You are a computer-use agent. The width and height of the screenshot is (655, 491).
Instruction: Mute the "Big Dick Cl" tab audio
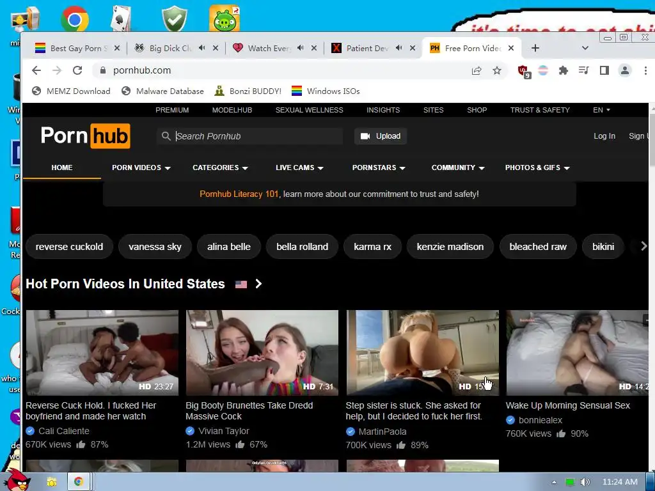coord(201,48)
